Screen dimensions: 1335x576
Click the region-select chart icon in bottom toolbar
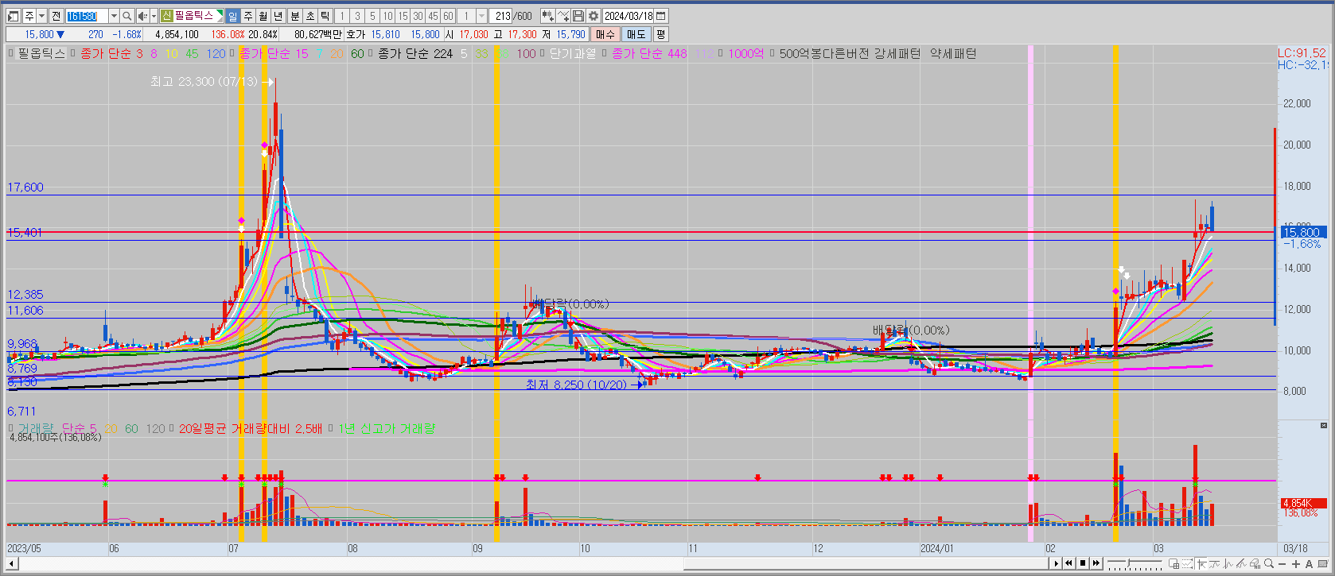1174,563
